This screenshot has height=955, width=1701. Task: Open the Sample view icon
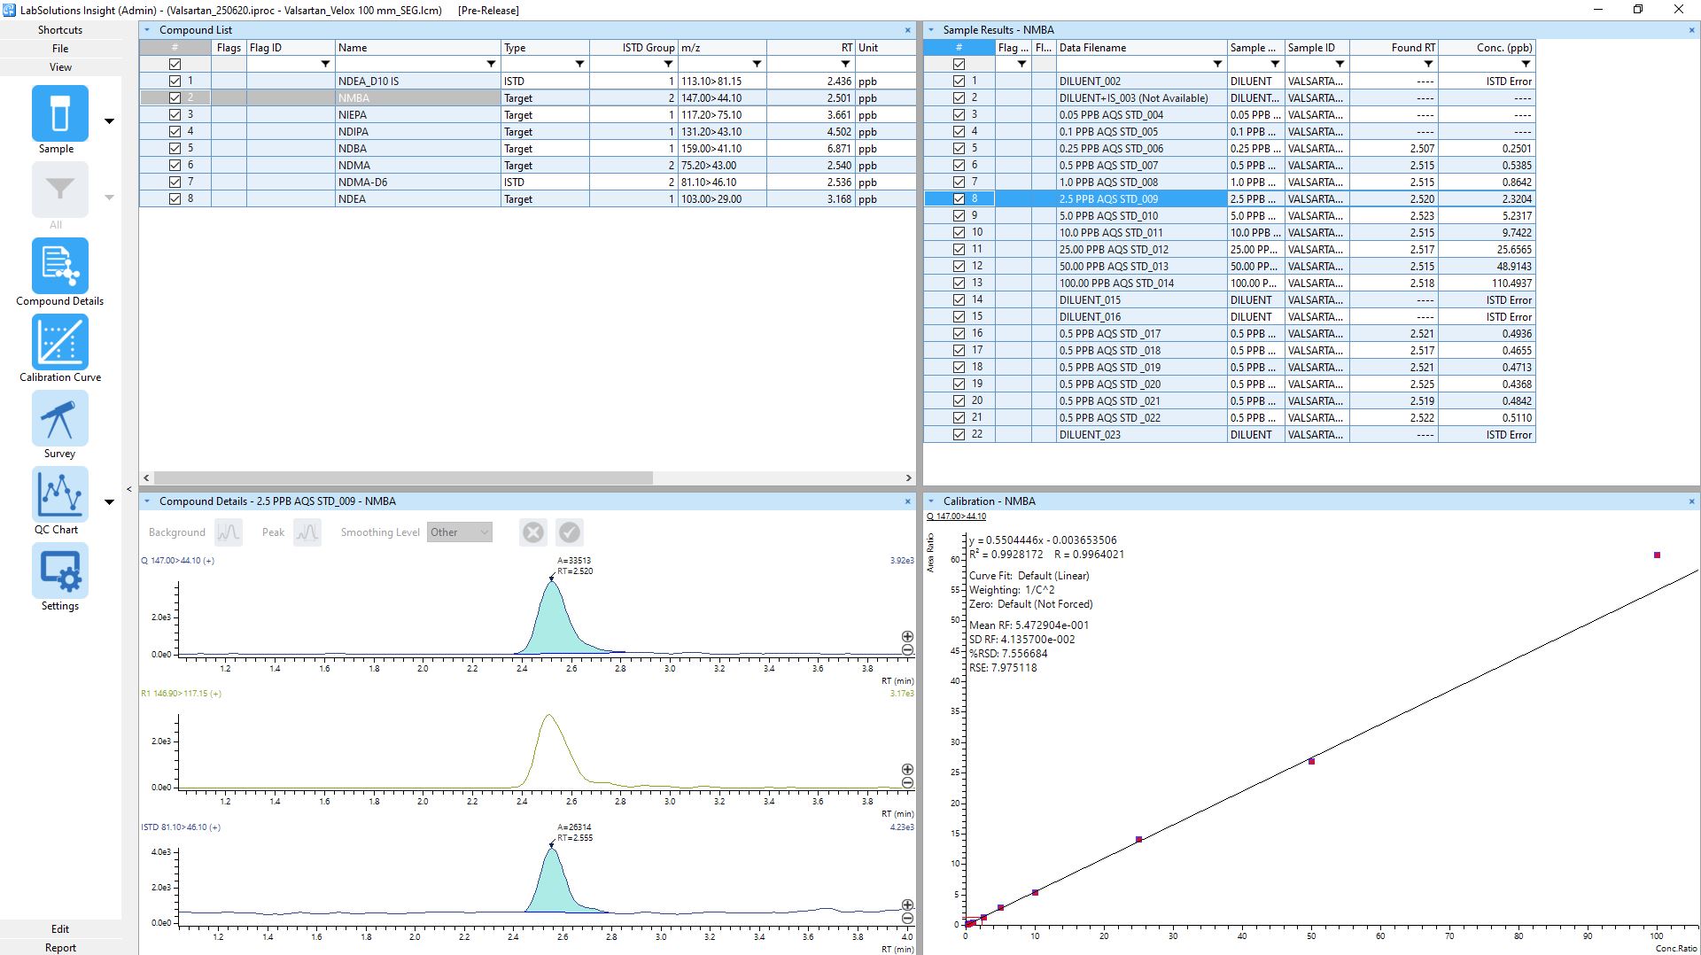60,113
